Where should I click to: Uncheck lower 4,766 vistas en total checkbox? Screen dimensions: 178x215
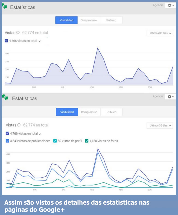[7, 133]
